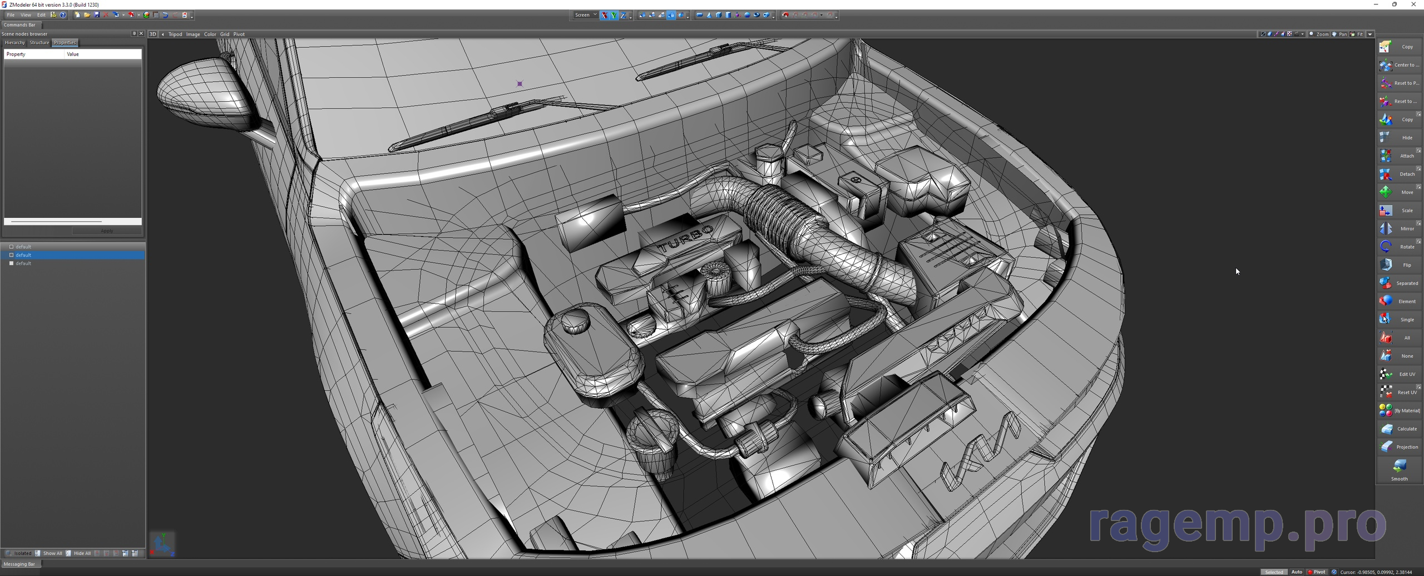Toggle visibility checkbox of highlighted default node
Image resolution: width=1424 pixels, height=576 pixels.
pyautogui.click(x=11, y=255)
